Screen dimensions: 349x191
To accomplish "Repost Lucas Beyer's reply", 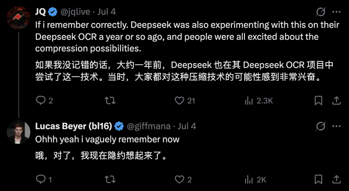I will pos(110,179).
